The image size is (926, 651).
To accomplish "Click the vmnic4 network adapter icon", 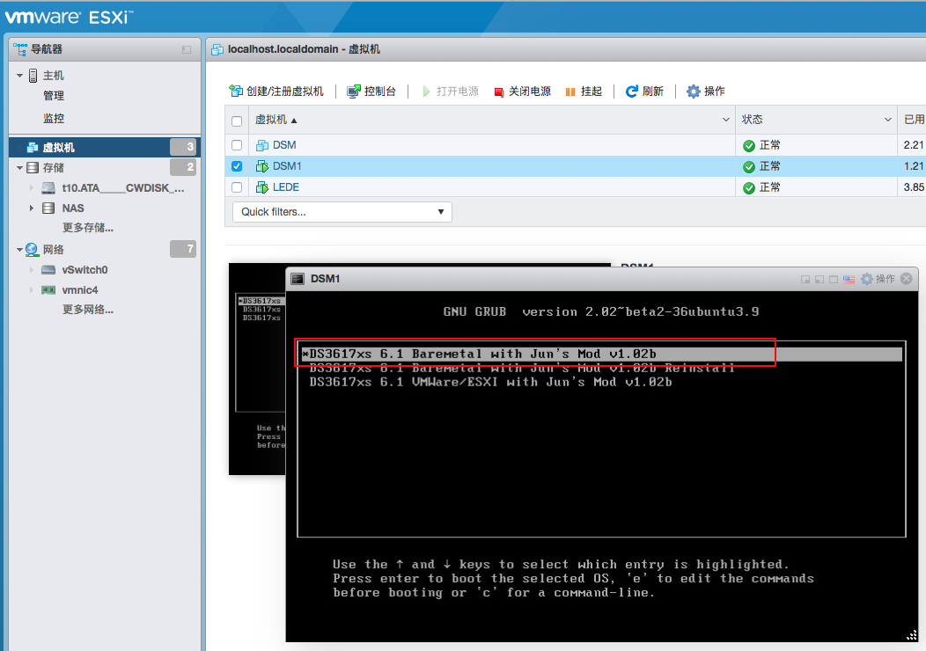I will point(48,290).
